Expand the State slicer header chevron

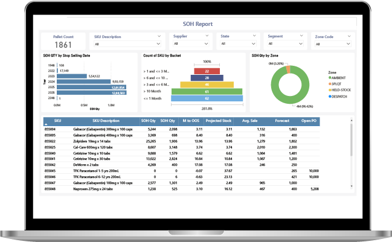(x=254, y=36)
